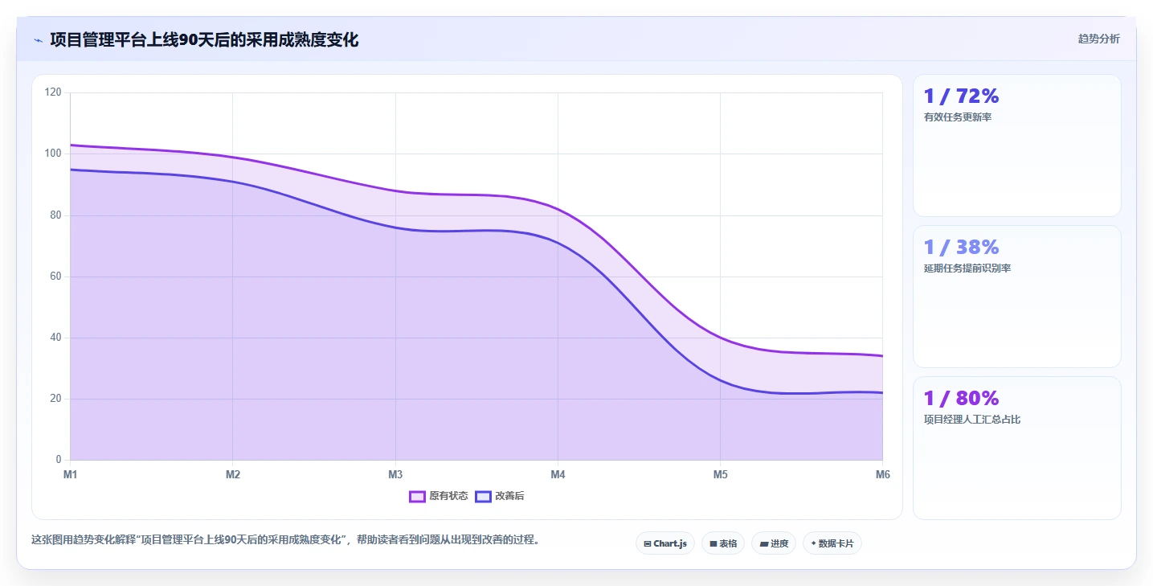
Task: Click the M5 x-axis label
Action: tap(721, 474)
